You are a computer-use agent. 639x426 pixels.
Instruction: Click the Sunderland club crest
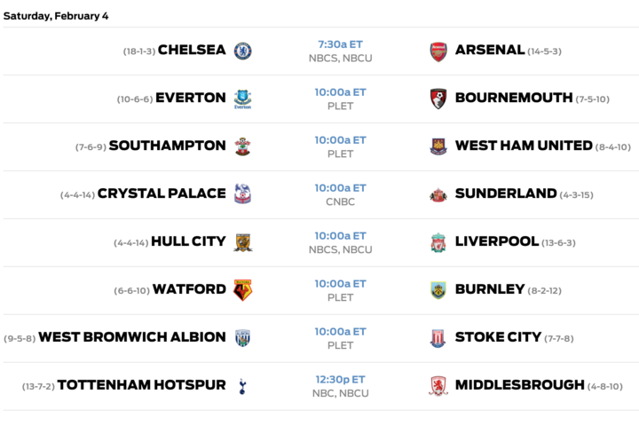coord(438,195)
